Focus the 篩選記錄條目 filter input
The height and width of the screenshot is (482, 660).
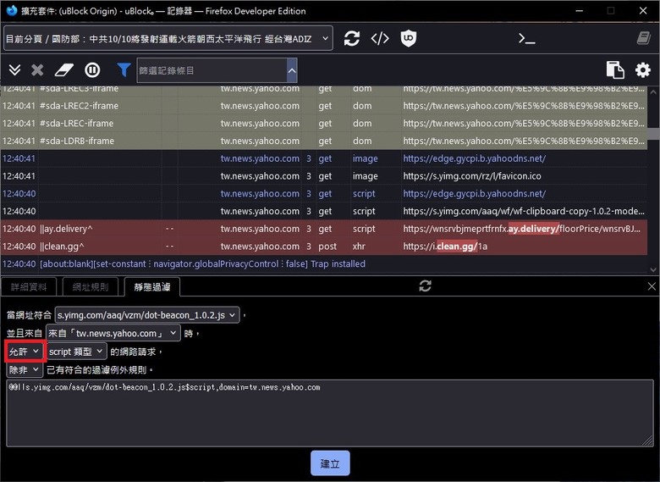pos(212,70)
